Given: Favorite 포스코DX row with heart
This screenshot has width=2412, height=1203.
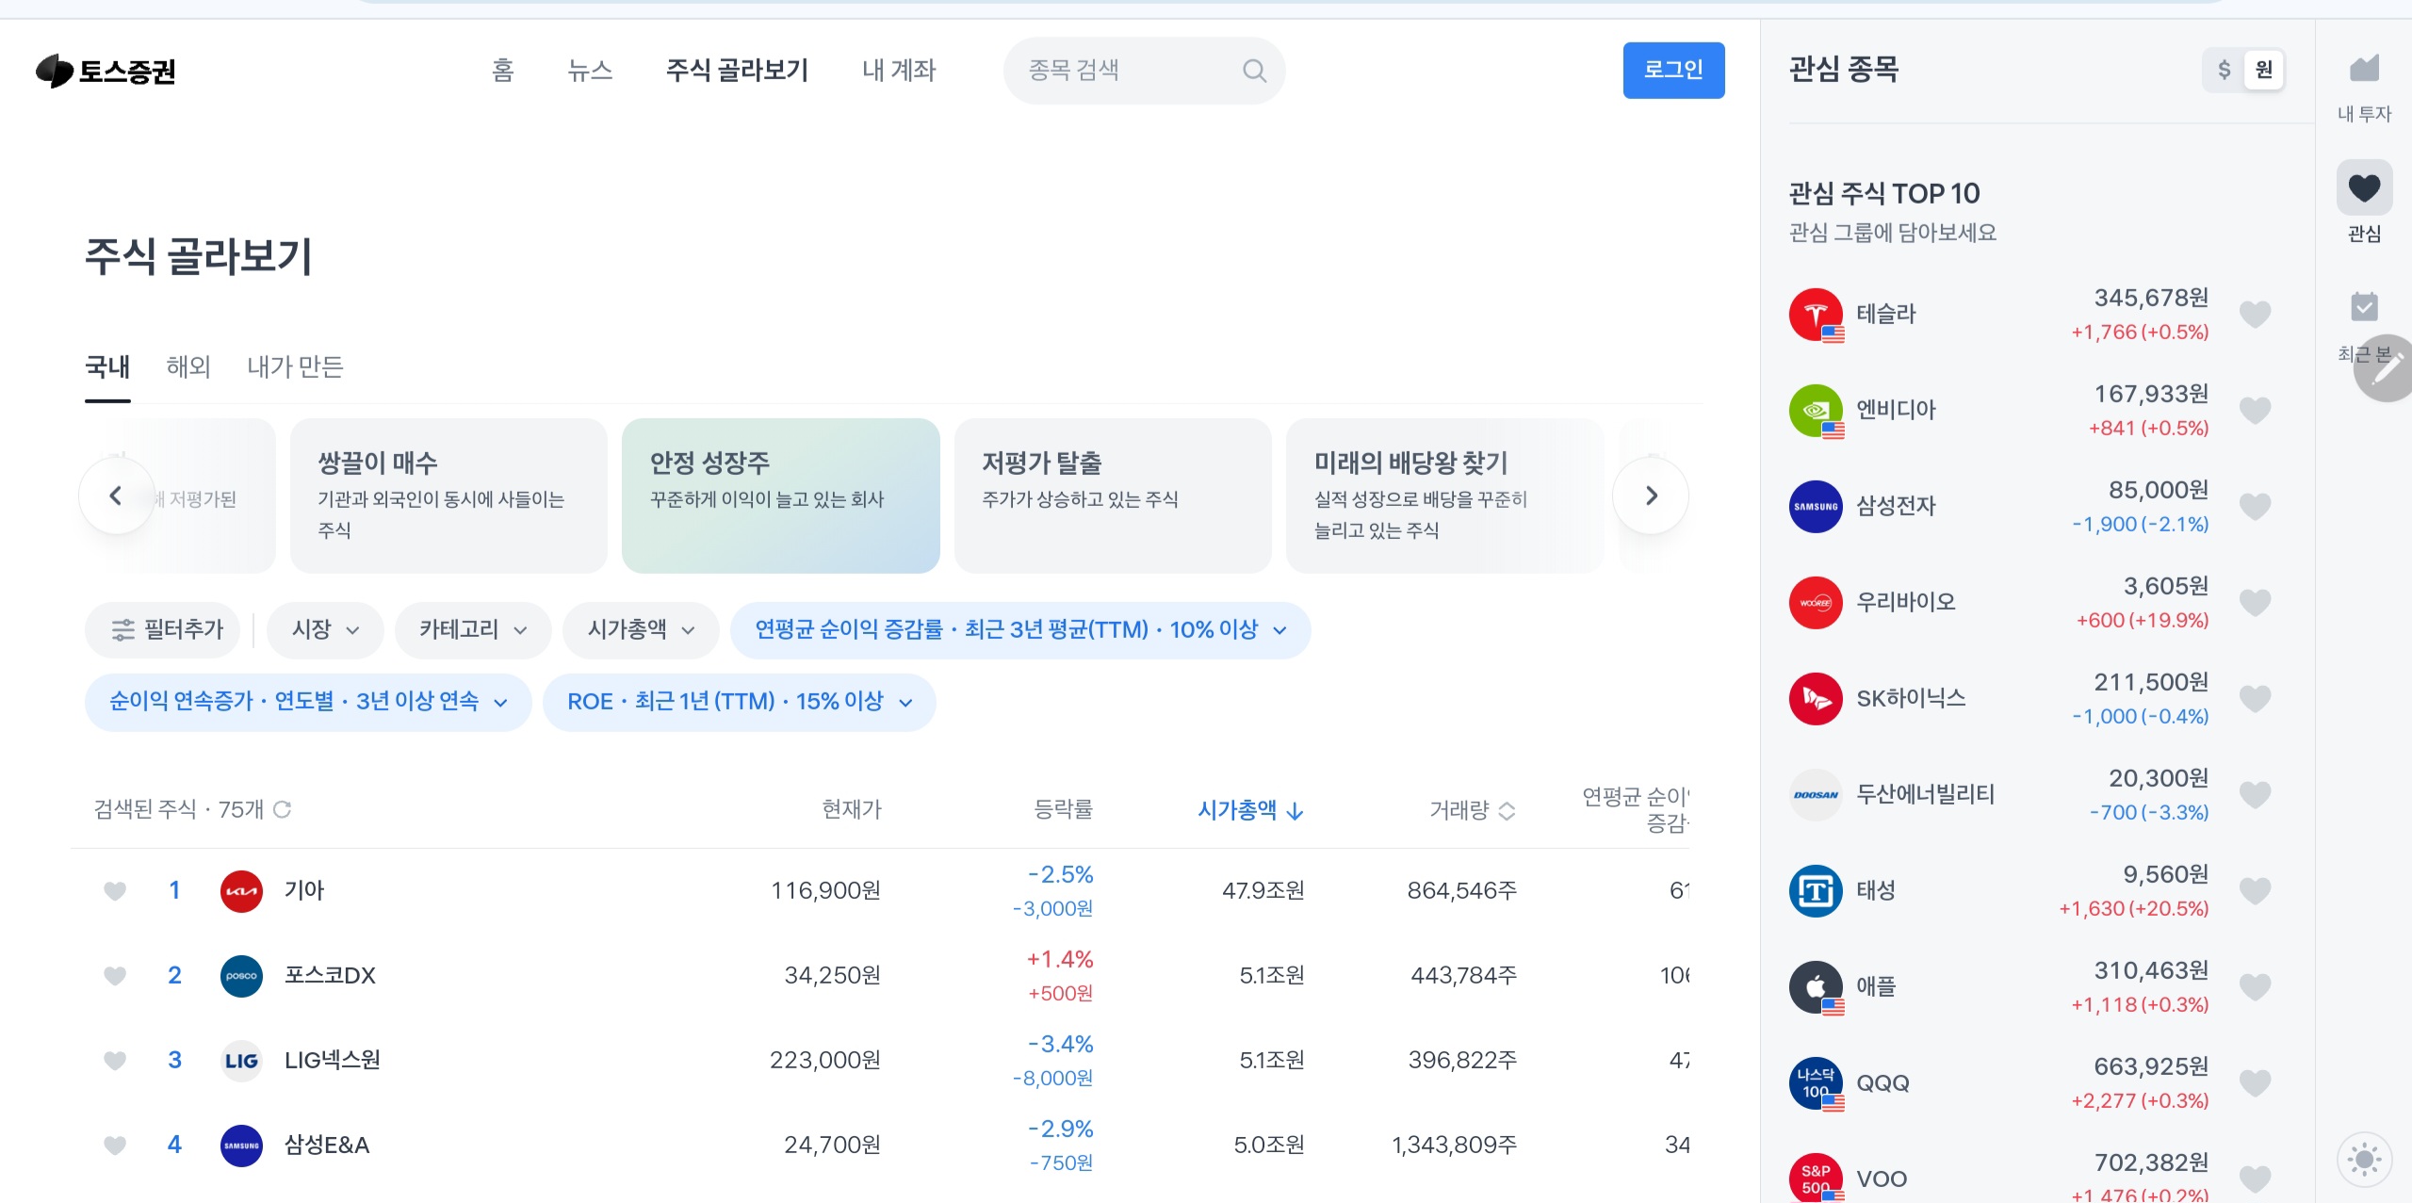Looking at the screenshot, I should pos(115,976).
